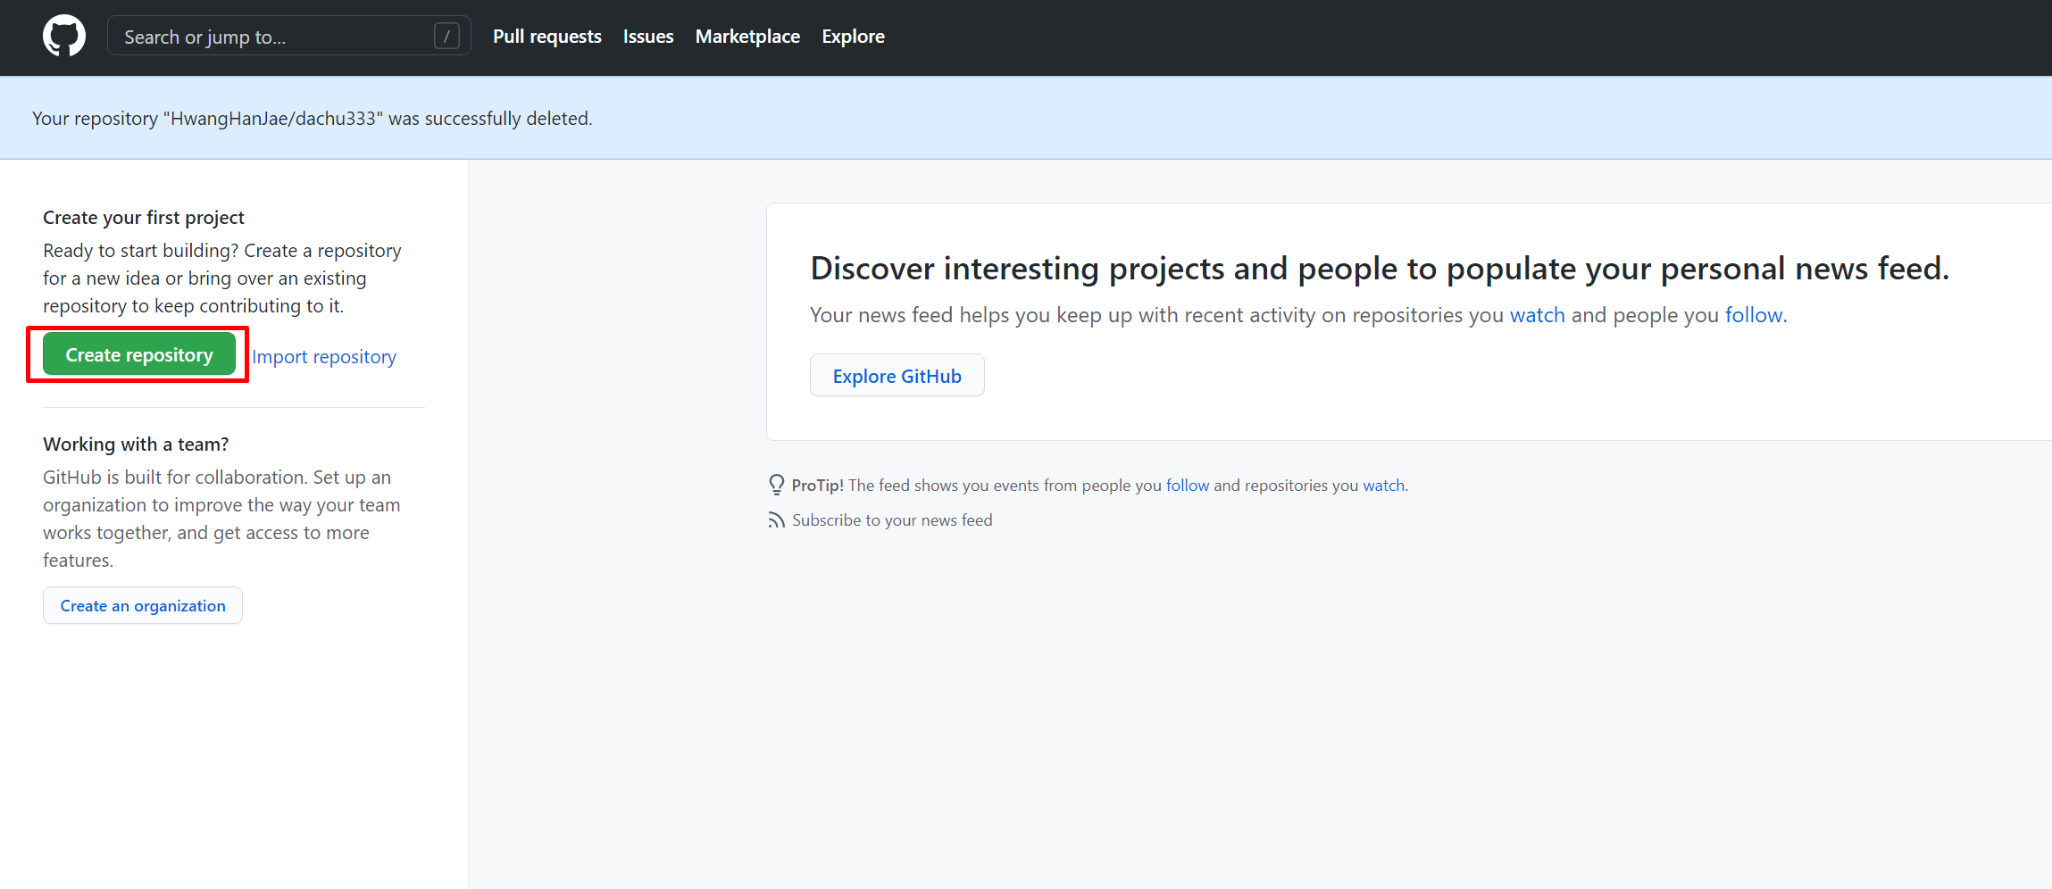Viewport: 2052px width, 889px height.
Task: Click the RSS feed icon
Action: click(x=777, y=520)
